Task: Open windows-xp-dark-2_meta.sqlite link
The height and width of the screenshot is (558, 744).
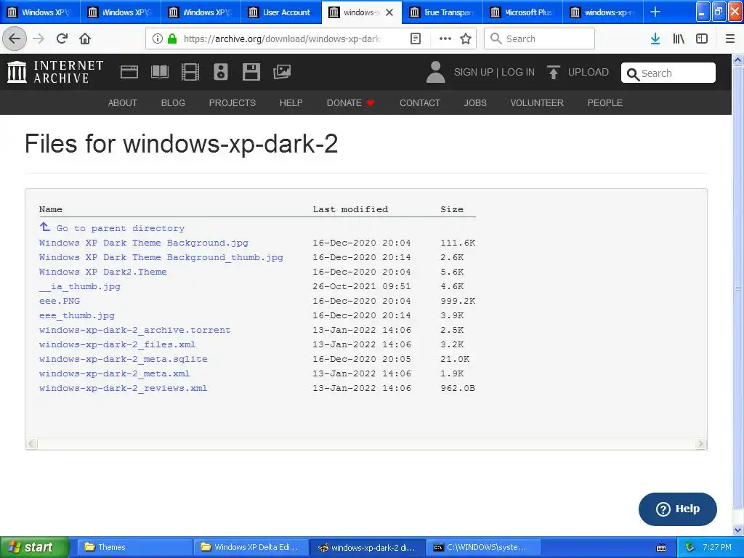Action: (124, 359)
